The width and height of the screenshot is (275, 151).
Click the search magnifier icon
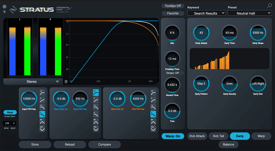click(269, 6)
